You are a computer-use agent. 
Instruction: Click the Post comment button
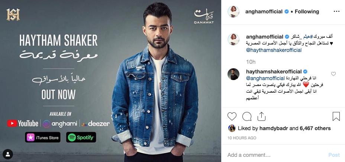pos(334,155)
